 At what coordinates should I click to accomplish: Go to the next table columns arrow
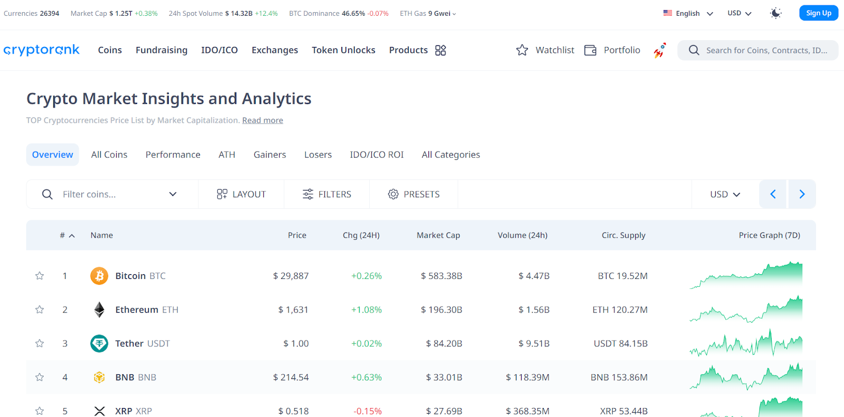click(802, 194)
